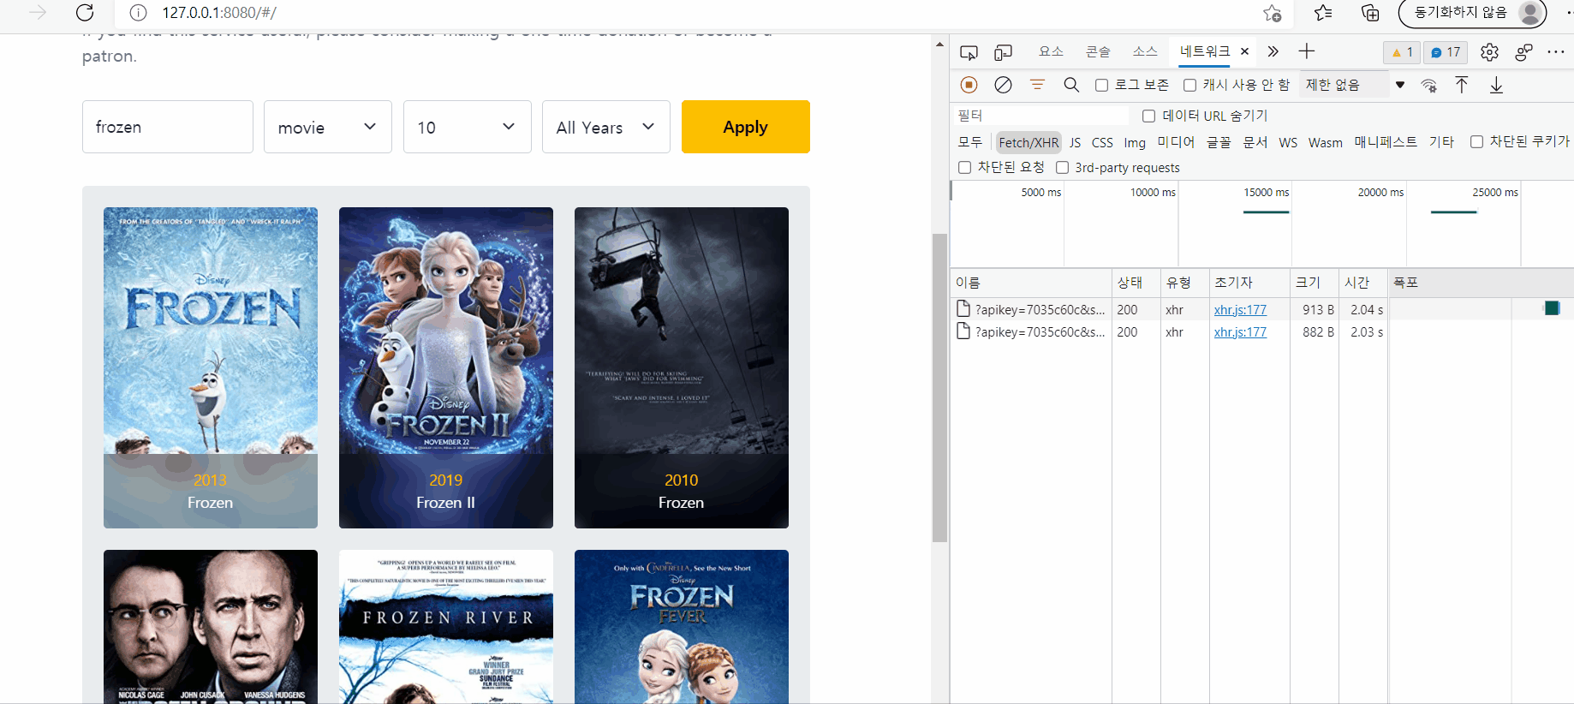Select the 매니페스트 filter type
Screen dimensions: 1574x704
point(1386,142)
